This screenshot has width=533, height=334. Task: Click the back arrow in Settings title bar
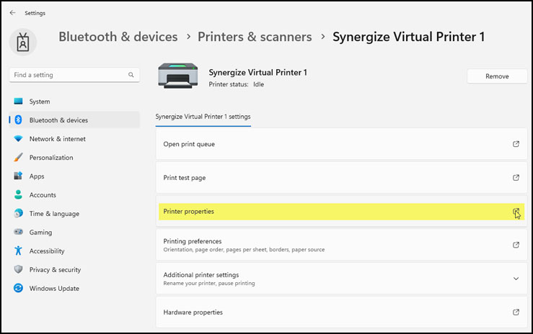coord(12,13)
